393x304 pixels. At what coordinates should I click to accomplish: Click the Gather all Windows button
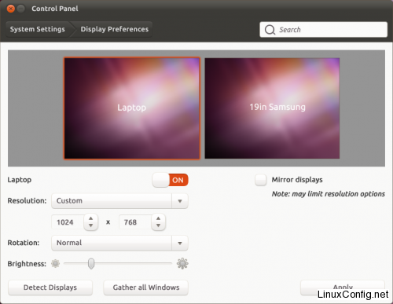point(146,288)
